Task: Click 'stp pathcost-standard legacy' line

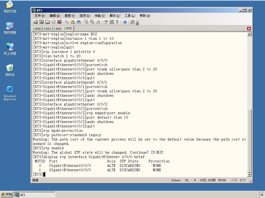Action: [x=67, y=135]
